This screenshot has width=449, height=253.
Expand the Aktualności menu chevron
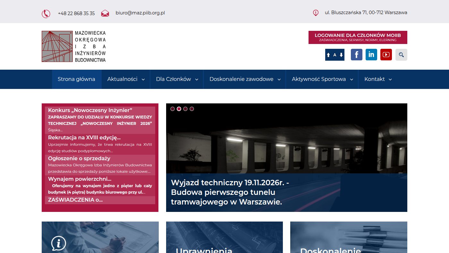pyautogui.click(x=143, y=79)
